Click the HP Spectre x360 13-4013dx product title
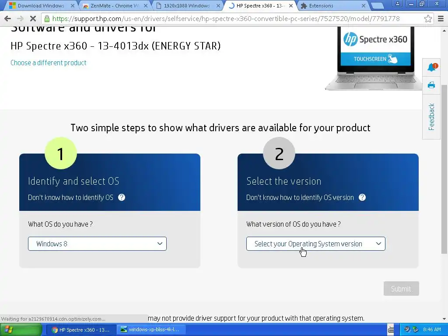 click(x=115, y=46)
